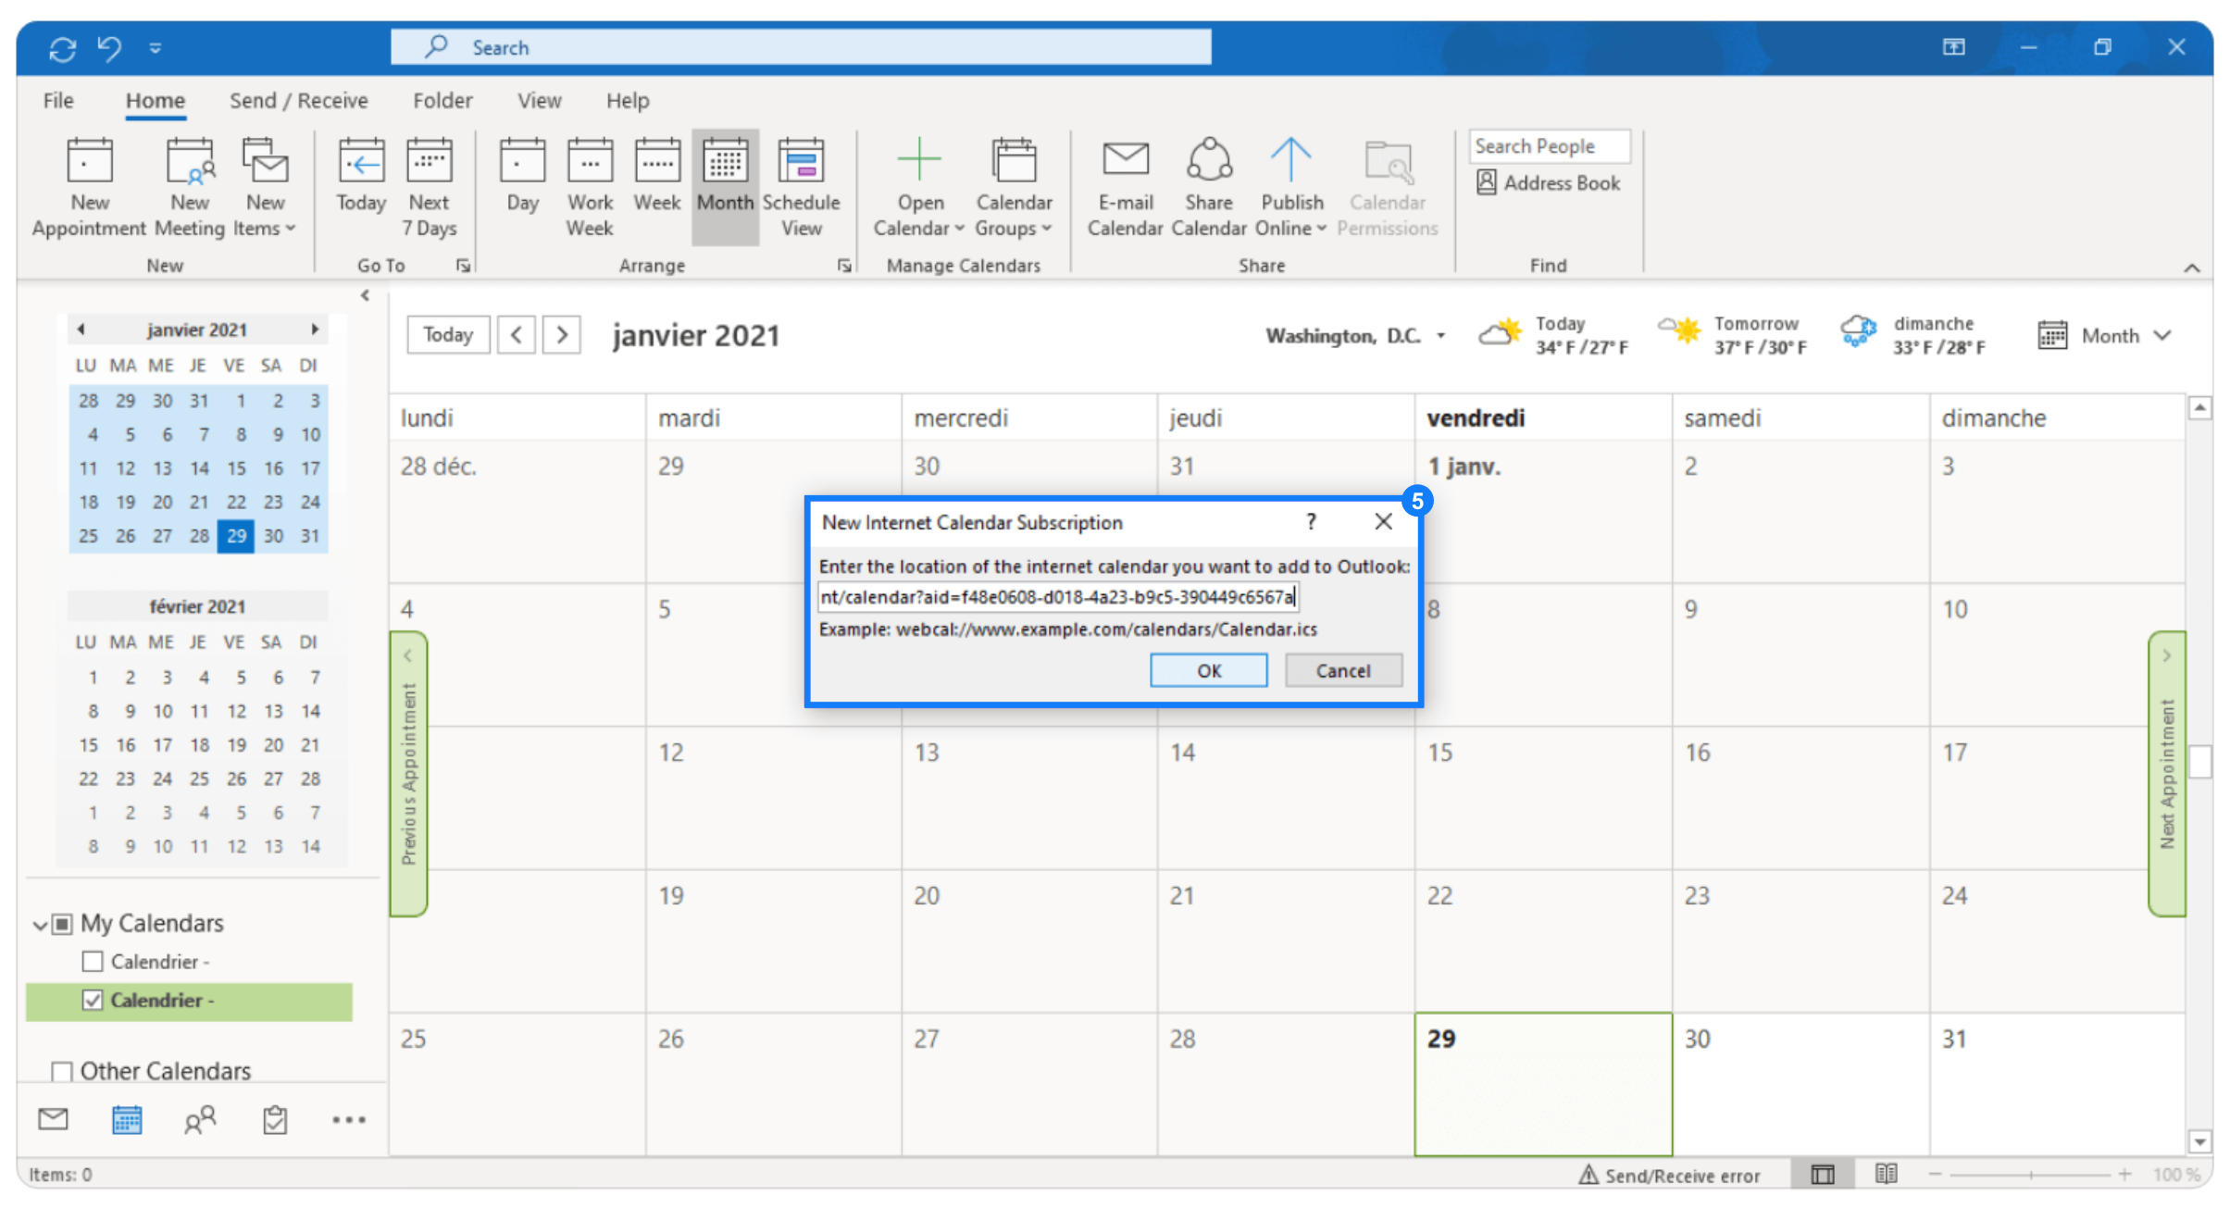This screenshot has width=2230, height=1208.
Task: Click the ribbon display options icon
Action: tap(1953, 47)
